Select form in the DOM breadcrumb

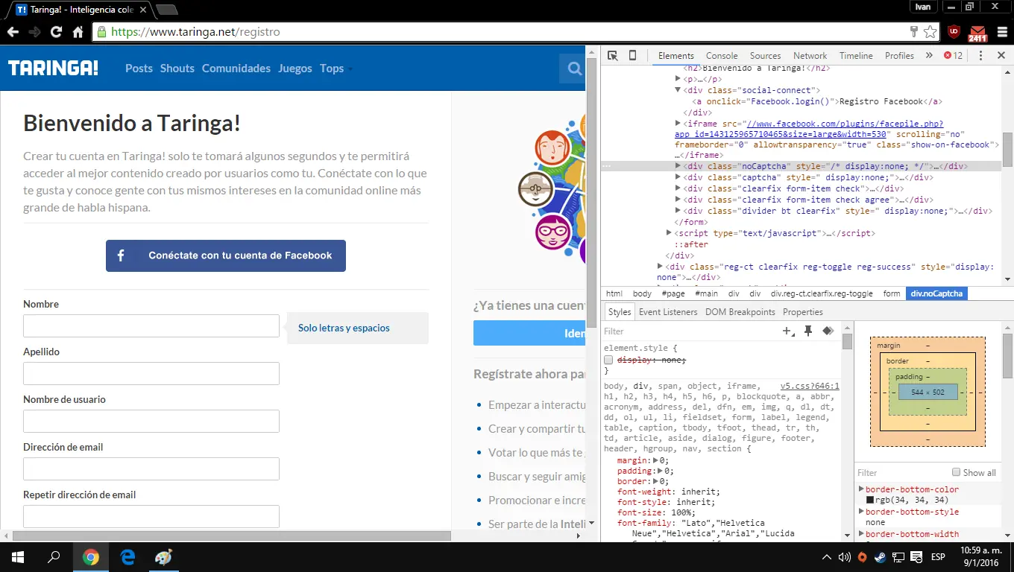(892, 294)
